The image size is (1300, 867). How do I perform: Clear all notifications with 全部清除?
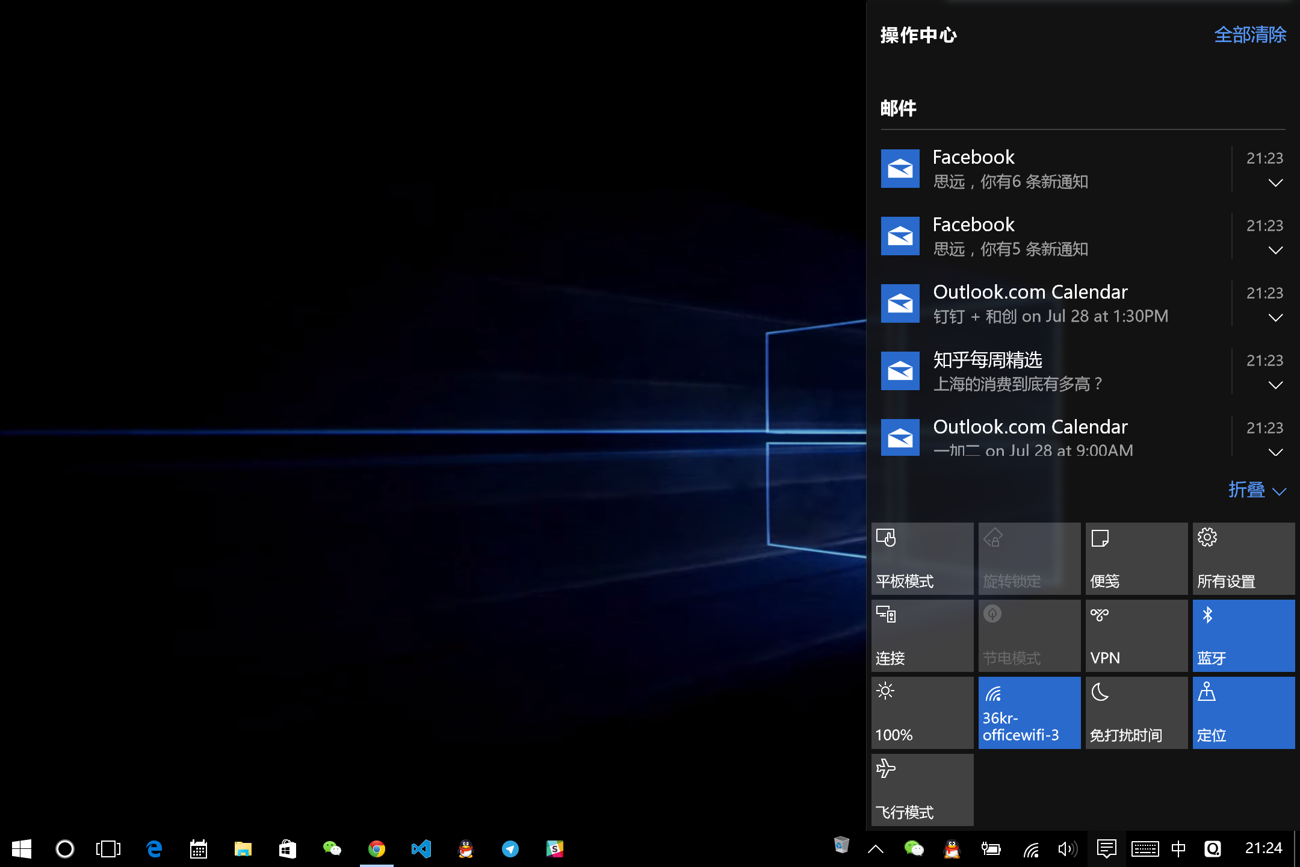click(1249, 34)
